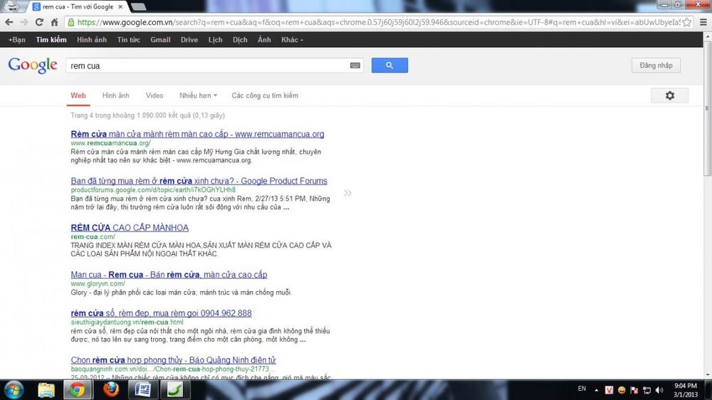Click '+Bạn' in the black bar
712x400 pixels.
[17, 40]
